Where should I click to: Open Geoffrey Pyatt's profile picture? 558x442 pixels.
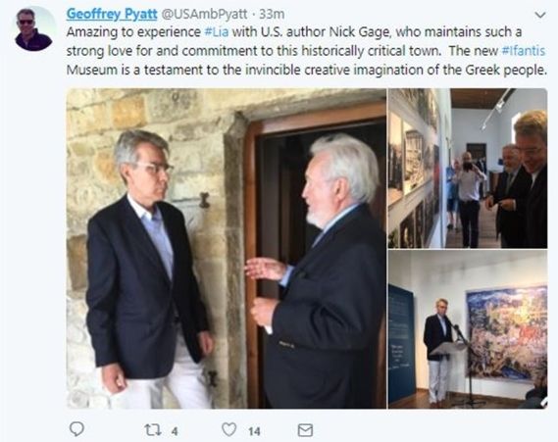33,28
